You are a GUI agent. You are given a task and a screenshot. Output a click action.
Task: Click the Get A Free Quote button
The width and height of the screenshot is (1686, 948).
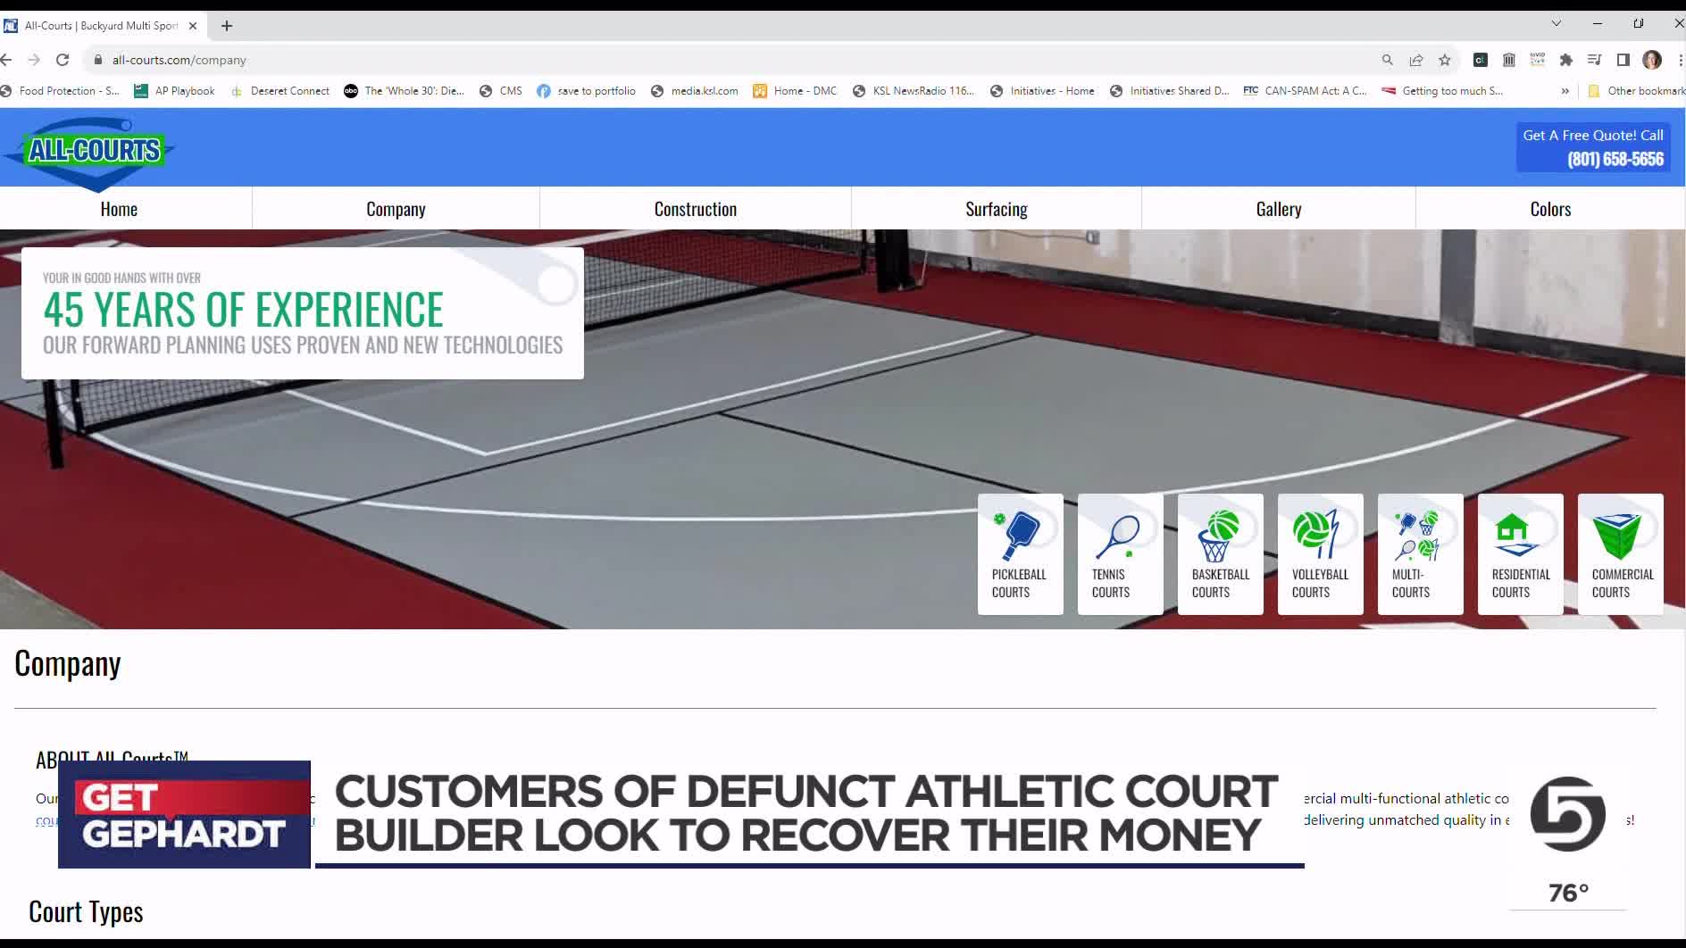[1592, 147]
